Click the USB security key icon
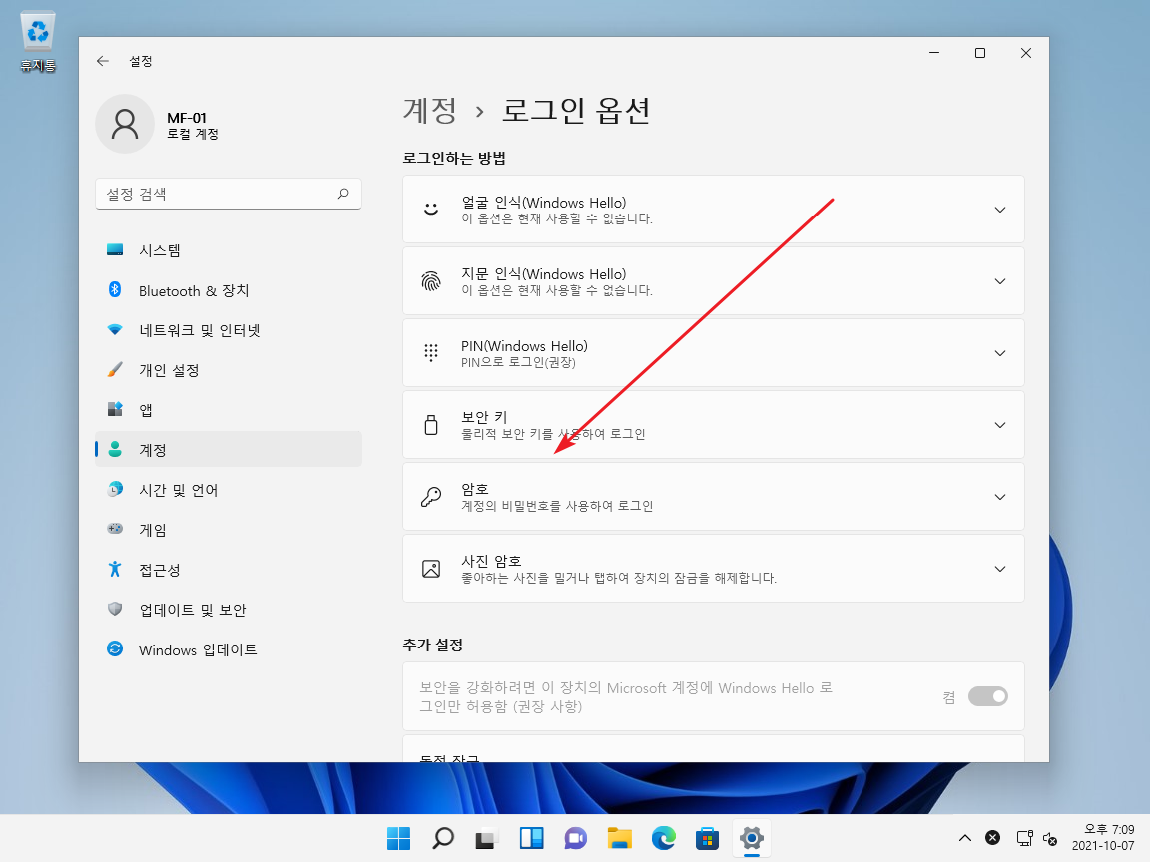Image resolution: width=1150 pixels, height=862 pixels. 431,425
